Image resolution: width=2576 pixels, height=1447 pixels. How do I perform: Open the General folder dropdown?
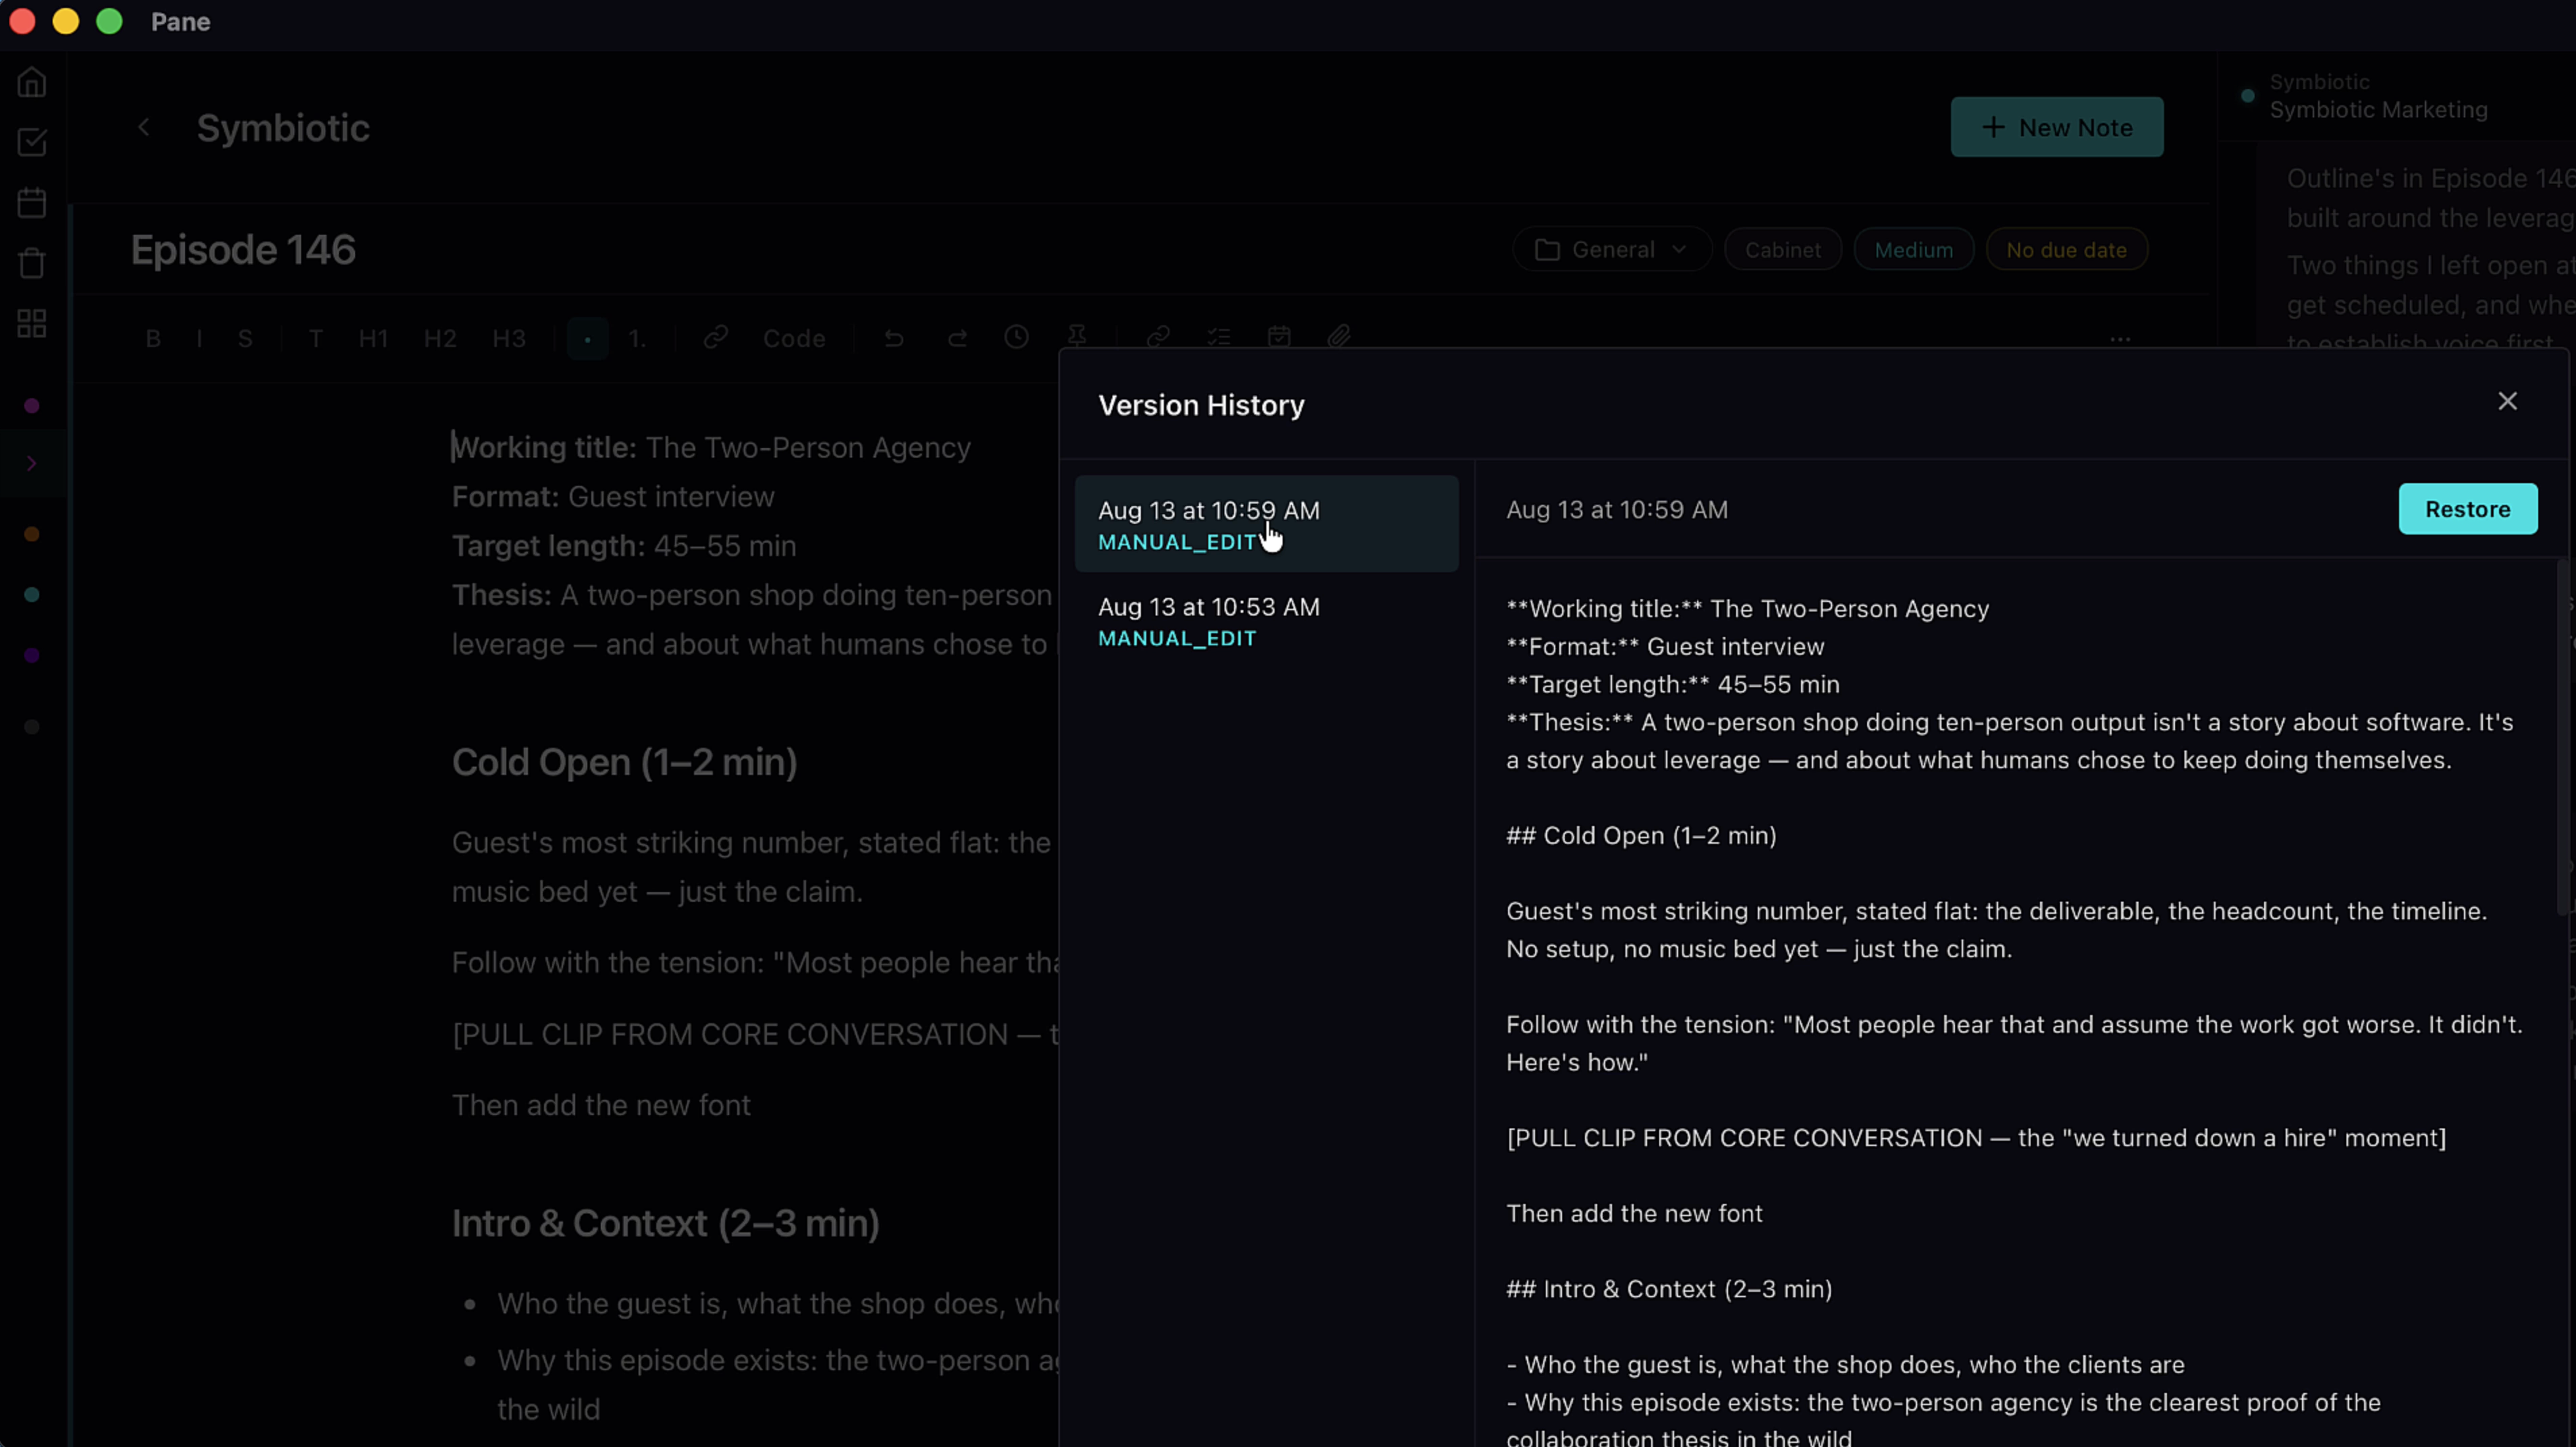(x=1611, y=250)
